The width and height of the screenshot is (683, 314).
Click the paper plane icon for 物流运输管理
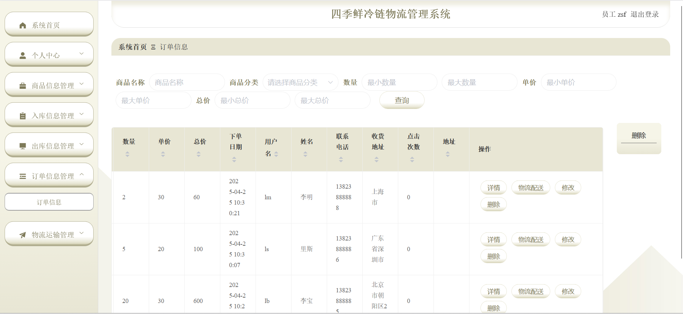pyautogui.click(x=23, y=235)
